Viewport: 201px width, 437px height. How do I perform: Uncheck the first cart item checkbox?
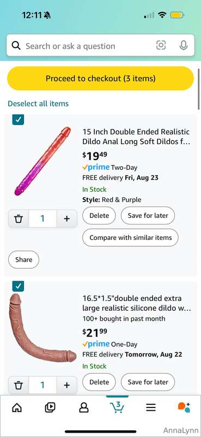[x=18, y=120]
